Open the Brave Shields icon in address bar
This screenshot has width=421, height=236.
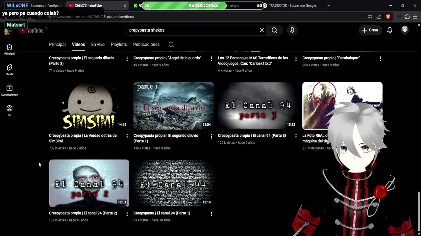(x=388, y=17)
